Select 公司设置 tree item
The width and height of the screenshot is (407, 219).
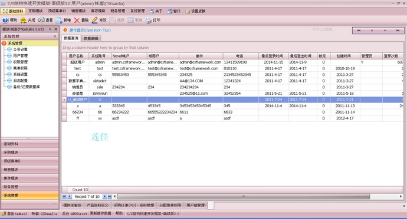20,49
